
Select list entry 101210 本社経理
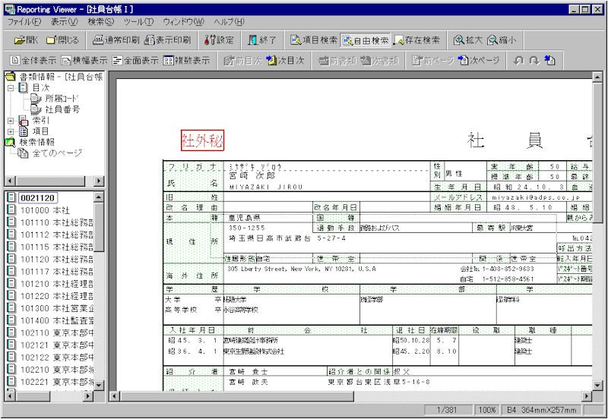click(56, 284)
